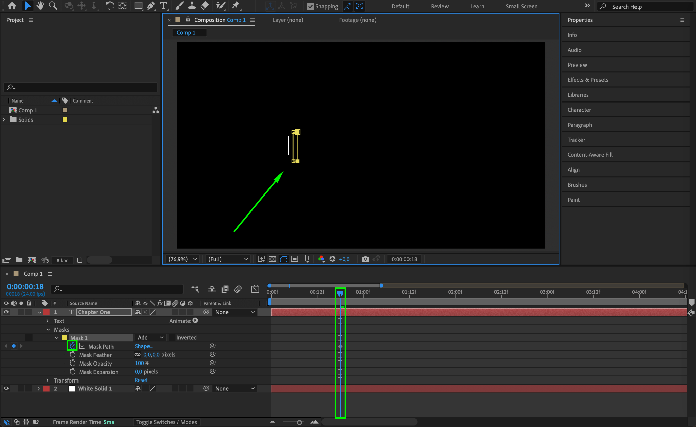Select the Hand tool
This screenshot has height=427, width=696.
click(40, 6)
